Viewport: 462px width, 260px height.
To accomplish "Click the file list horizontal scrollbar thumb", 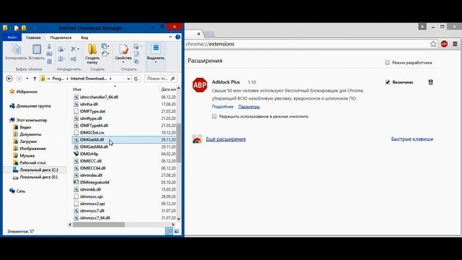I will click(x=99, y=225).
